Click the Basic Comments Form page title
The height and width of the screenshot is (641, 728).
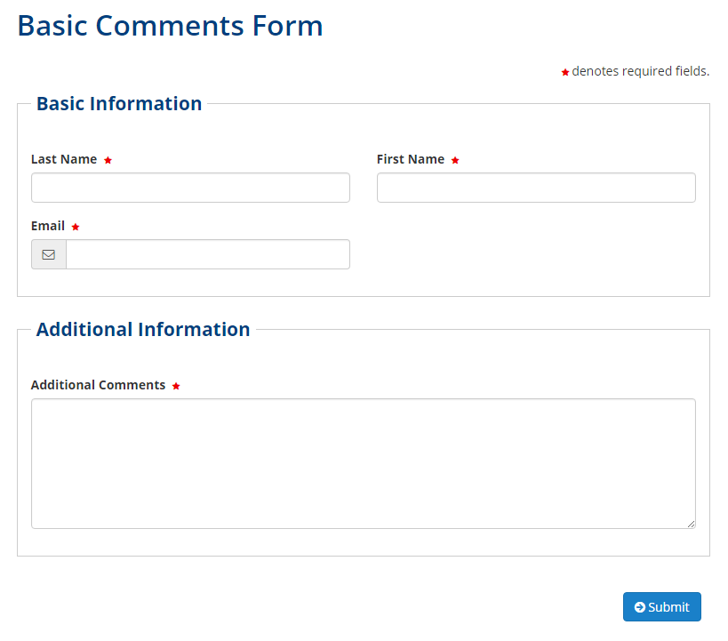tap(170, 26)
